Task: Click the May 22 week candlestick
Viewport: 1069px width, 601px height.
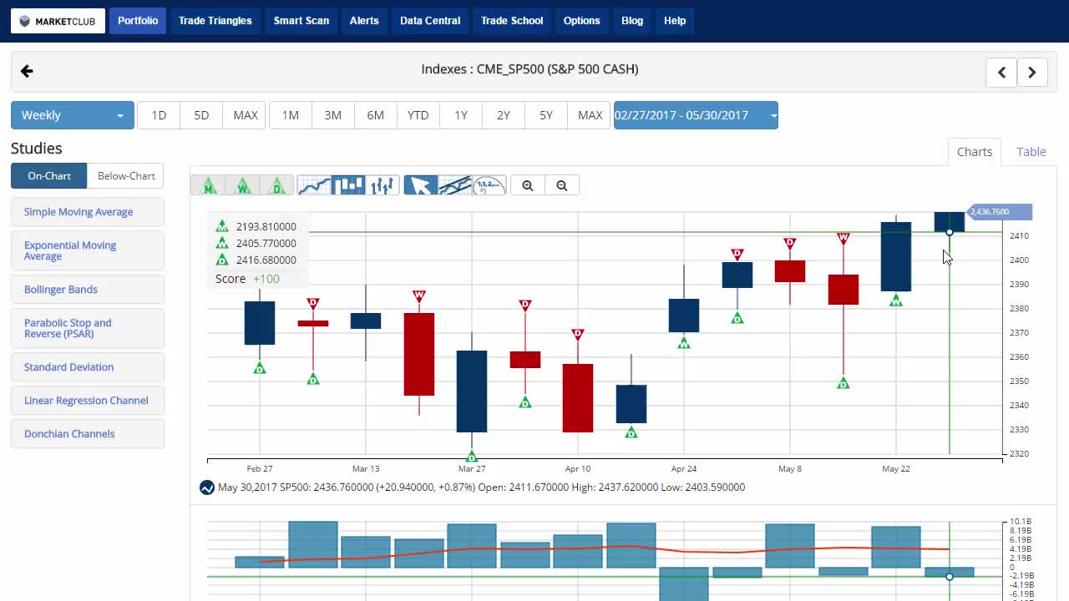Action: tap(896, 256)
